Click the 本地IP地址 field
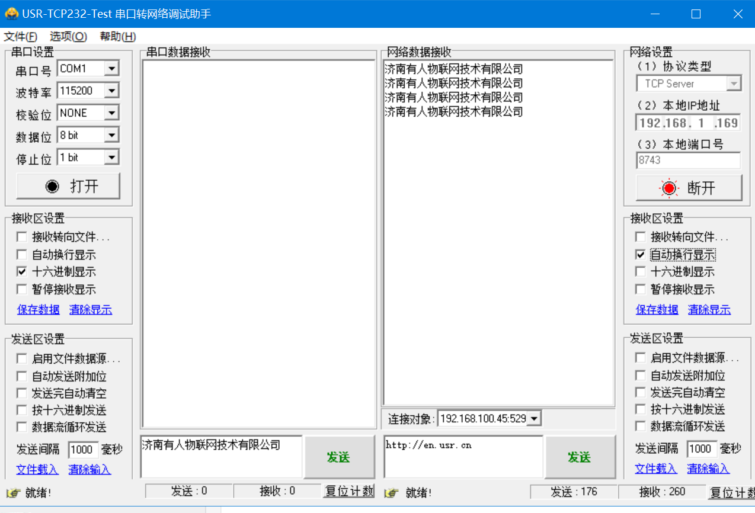This screenshot has width=755, height=513. point(689,123)
